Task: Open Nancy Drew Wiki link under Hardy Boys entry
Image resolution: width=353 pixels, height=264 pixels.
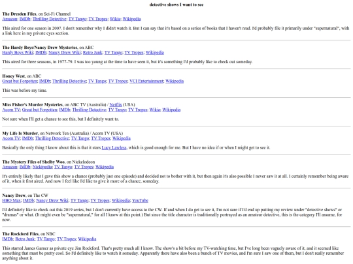Action: (65, 53)
